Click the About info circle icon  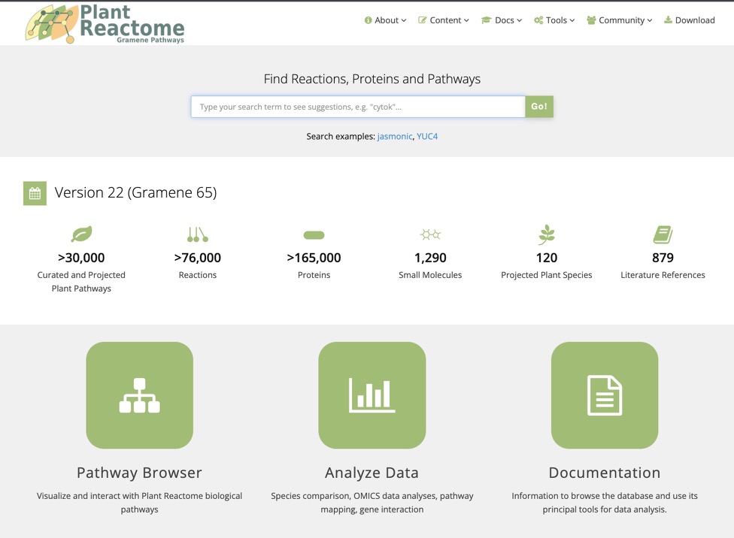tap(368, 20)
